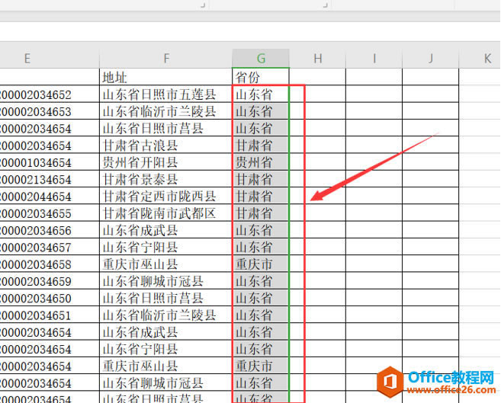Viewport: 501px width, 403px height.
Task: Click number cell ending in 2134654
Action: [x=50, y=179]
